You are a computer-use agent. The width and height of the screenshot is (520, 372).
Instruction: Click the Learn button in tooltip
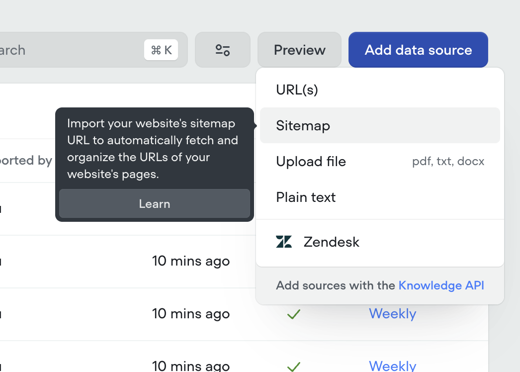[x=155, y=203]
